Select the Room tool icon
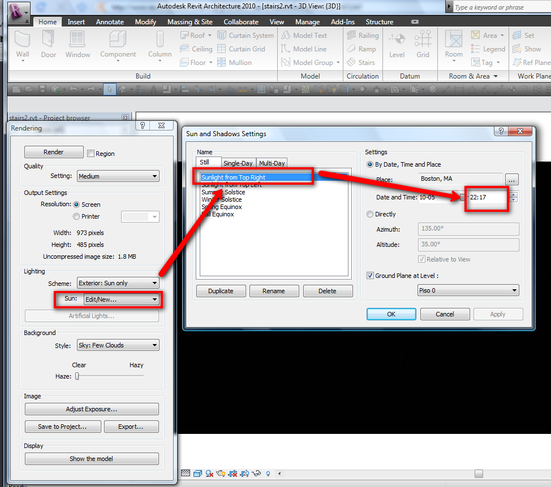This screenshot has width=551, height=487. [x=454, y=38]
